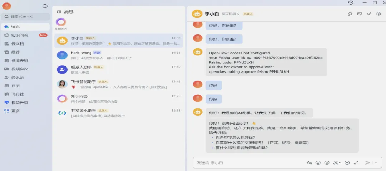
Task: Expand the message editor
Action: coord(356,163)
